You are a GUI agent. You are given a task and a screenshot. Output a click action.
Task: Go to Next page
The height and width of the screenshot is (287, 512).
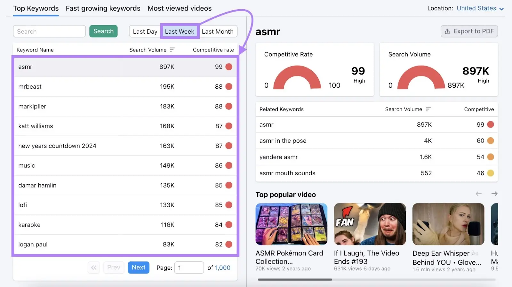(139, 267)
